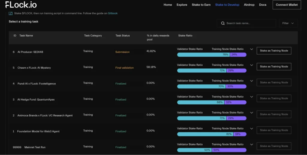The image size is (307, 155).
Task: Expand stake ratio for AI Producer: SEEK48
Action: (x=252, y=49)
